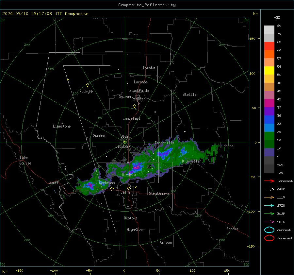Viewport: 294px width, 275px height.
Task: Click the red forecast ellipse icon
Action: click(x=269, y=238)
